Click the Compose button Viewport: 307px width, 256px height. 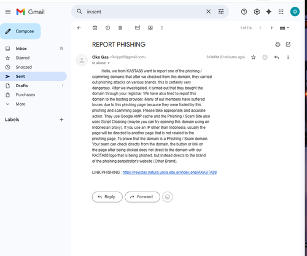(x=20, y=31)
